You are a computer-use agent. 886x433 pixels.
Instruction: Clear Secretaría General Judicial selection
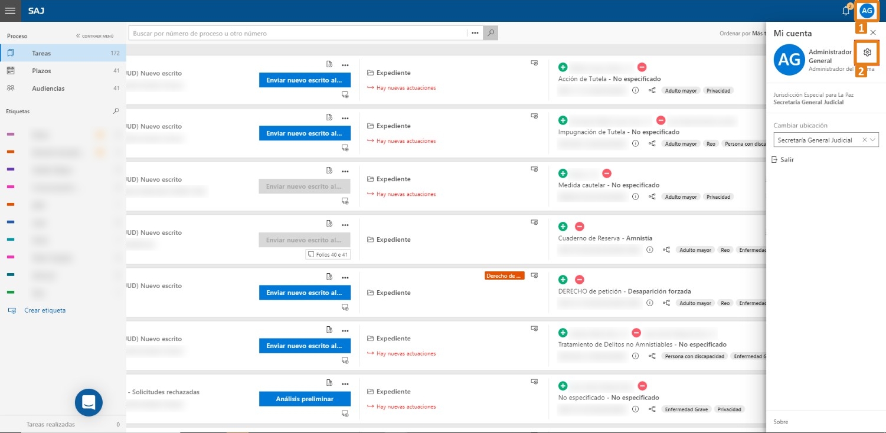[x=865, y=140]
